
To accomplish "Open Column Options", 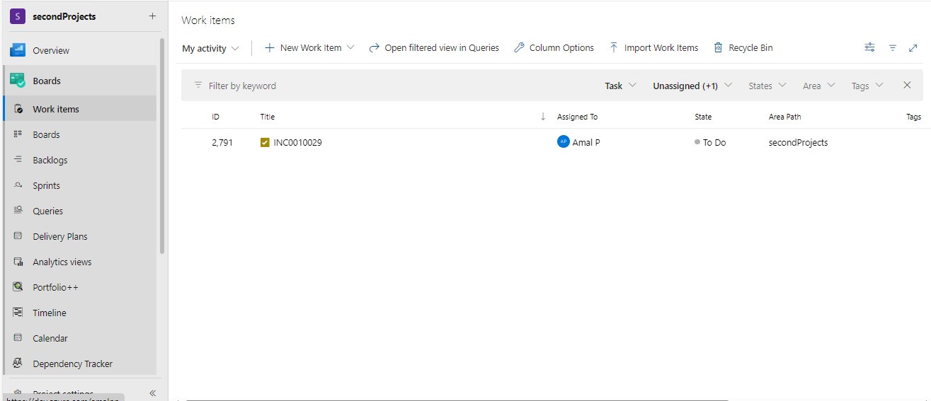I will point(554,48).
